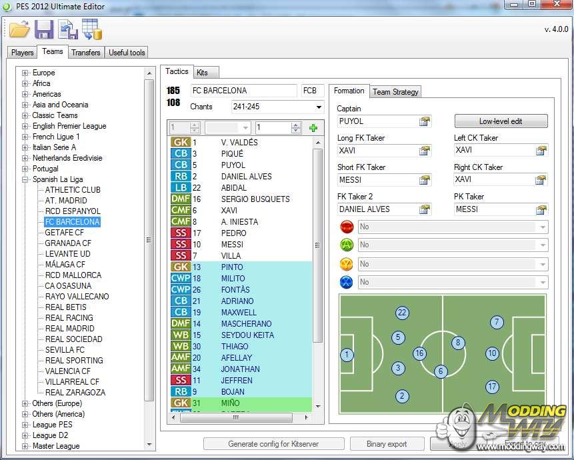The image size is (574, 460).
Task: Open the Captain player picker icon
Action: (x=424, y=121)
